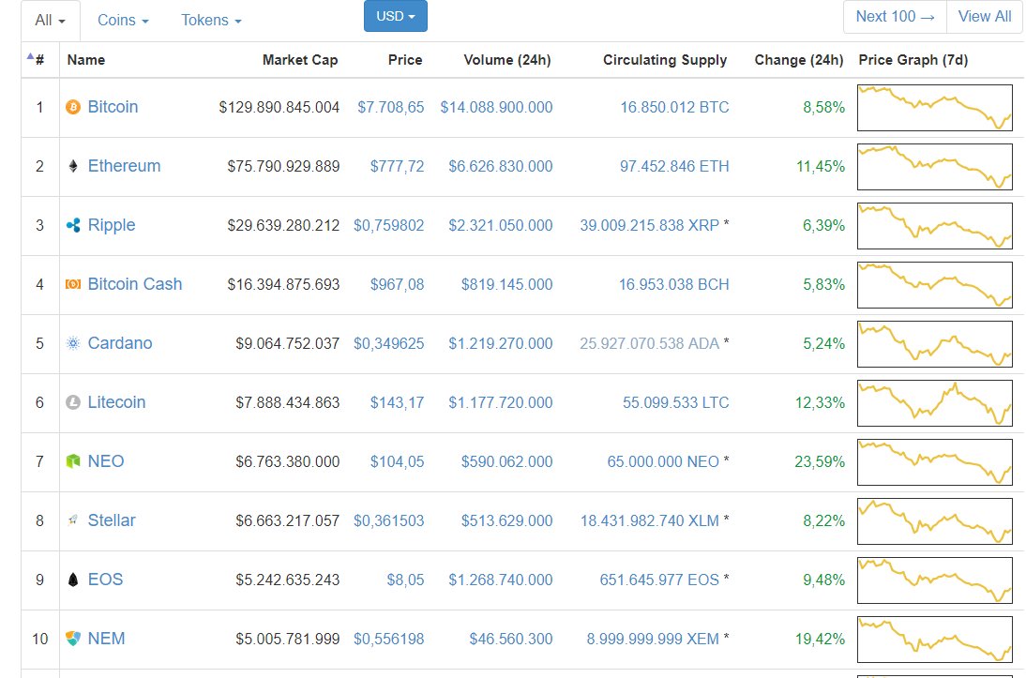This screenshot has height=678, width=1026.
Task: Open the Ripple name link
Action: (112, 225)
